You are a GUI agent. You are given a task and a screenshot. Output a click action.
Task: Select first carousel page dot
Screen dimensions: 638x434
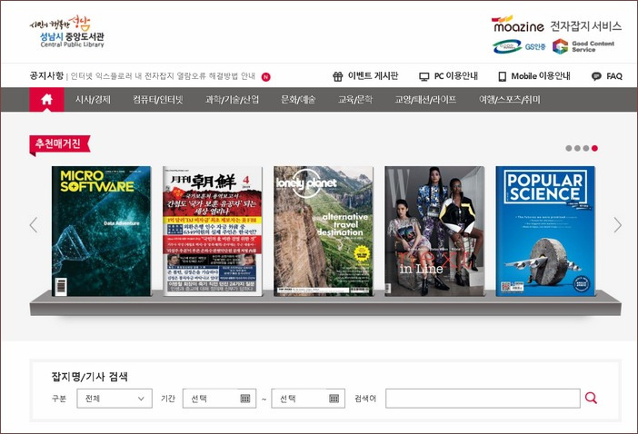click(568, 148)
